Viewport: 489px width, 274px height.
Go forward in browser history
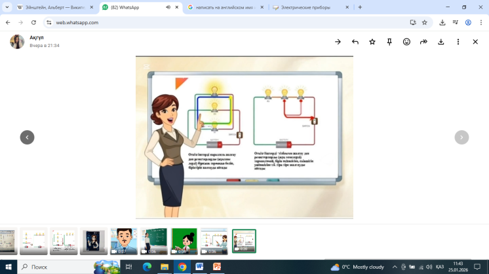pos(20,22)
